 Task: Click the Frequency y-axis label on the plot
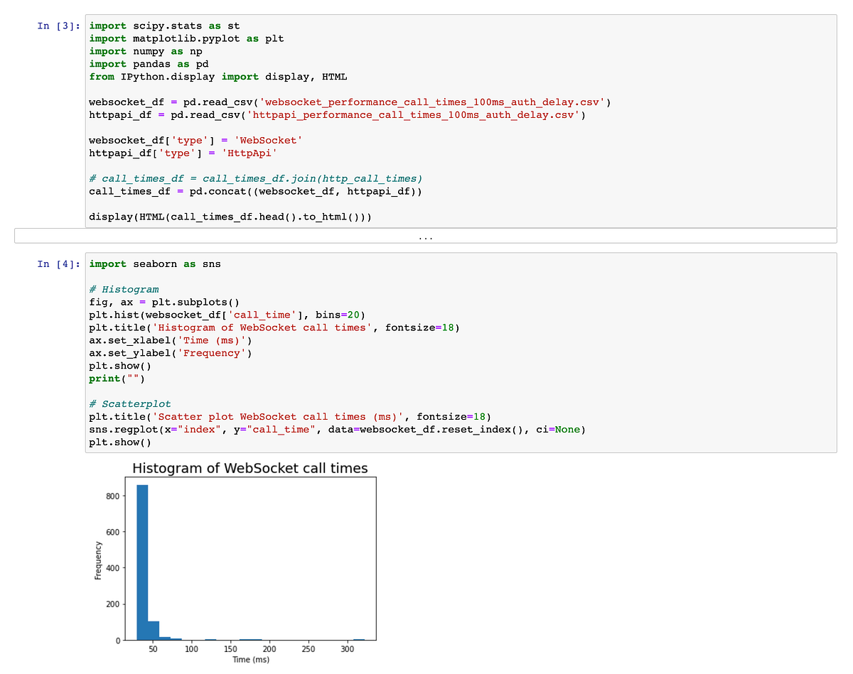click(99, 558)
